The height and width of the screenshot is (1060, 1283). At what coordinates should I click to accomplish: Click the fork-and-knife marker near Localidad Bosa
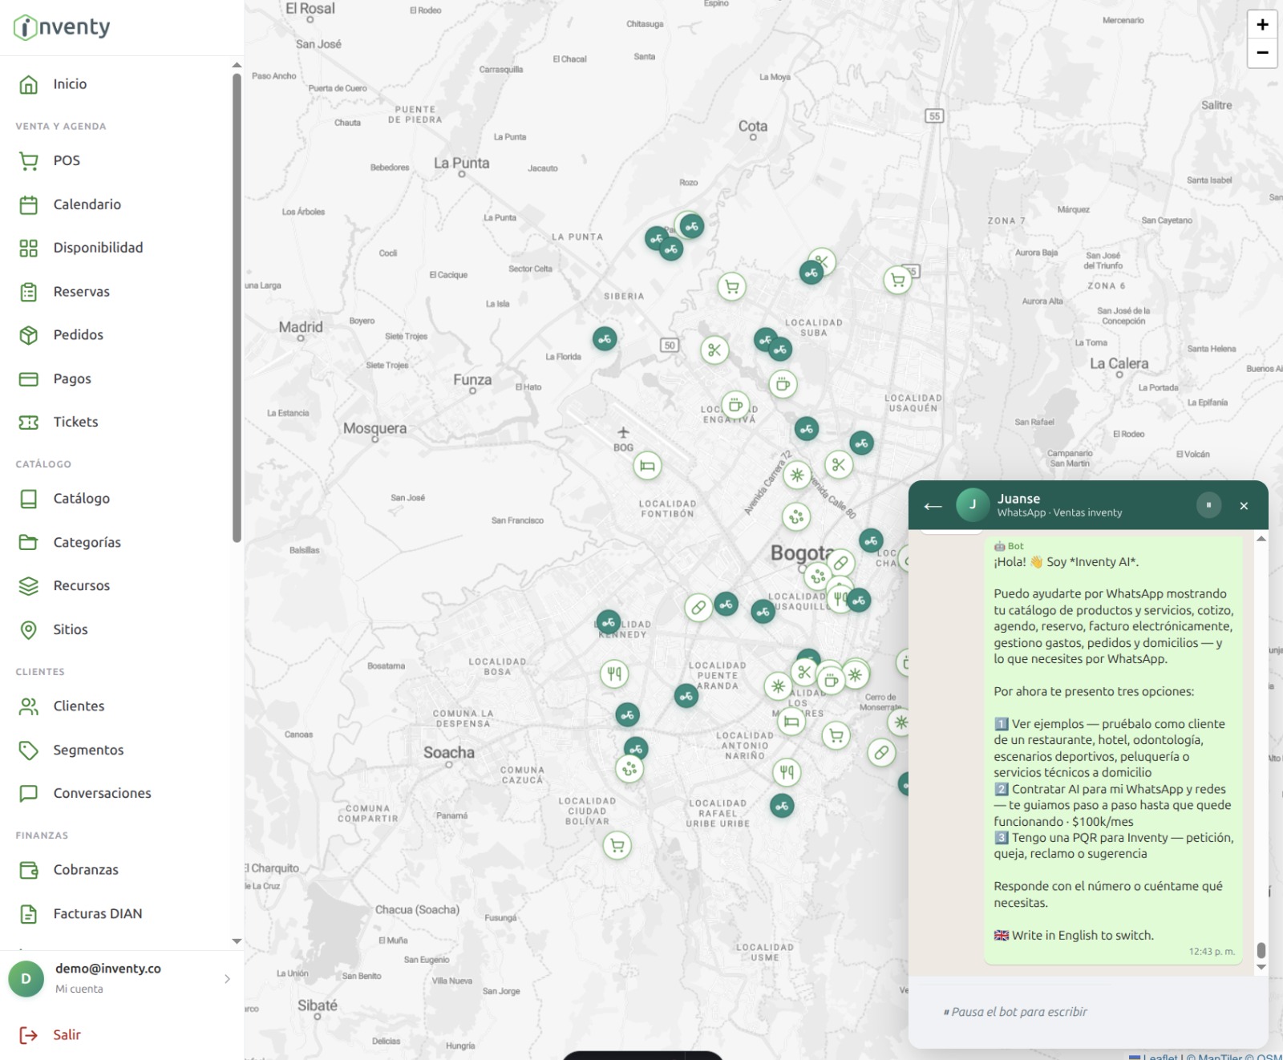[x=614, y=674]
